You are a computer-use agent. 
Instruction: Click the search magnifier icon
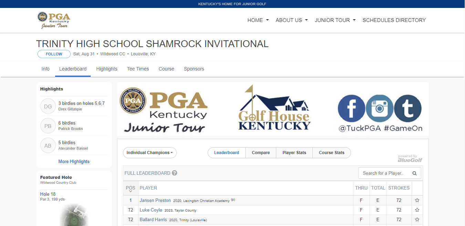pos(415,173)
